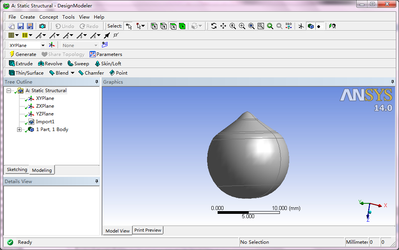Screen dimensions: 399x250
Task: Click the Export/Save As disk icon
Action: click(x=30, y=26)
